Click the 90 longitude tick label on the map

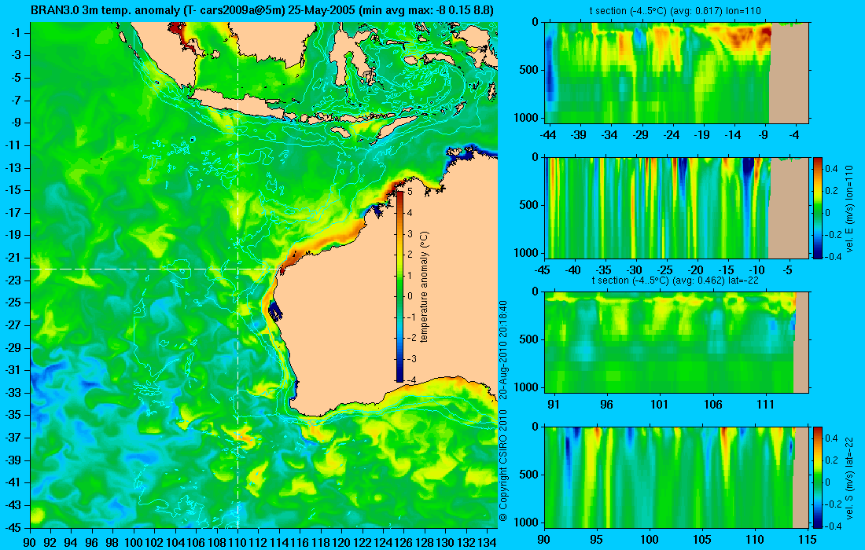tap(30, 542)
